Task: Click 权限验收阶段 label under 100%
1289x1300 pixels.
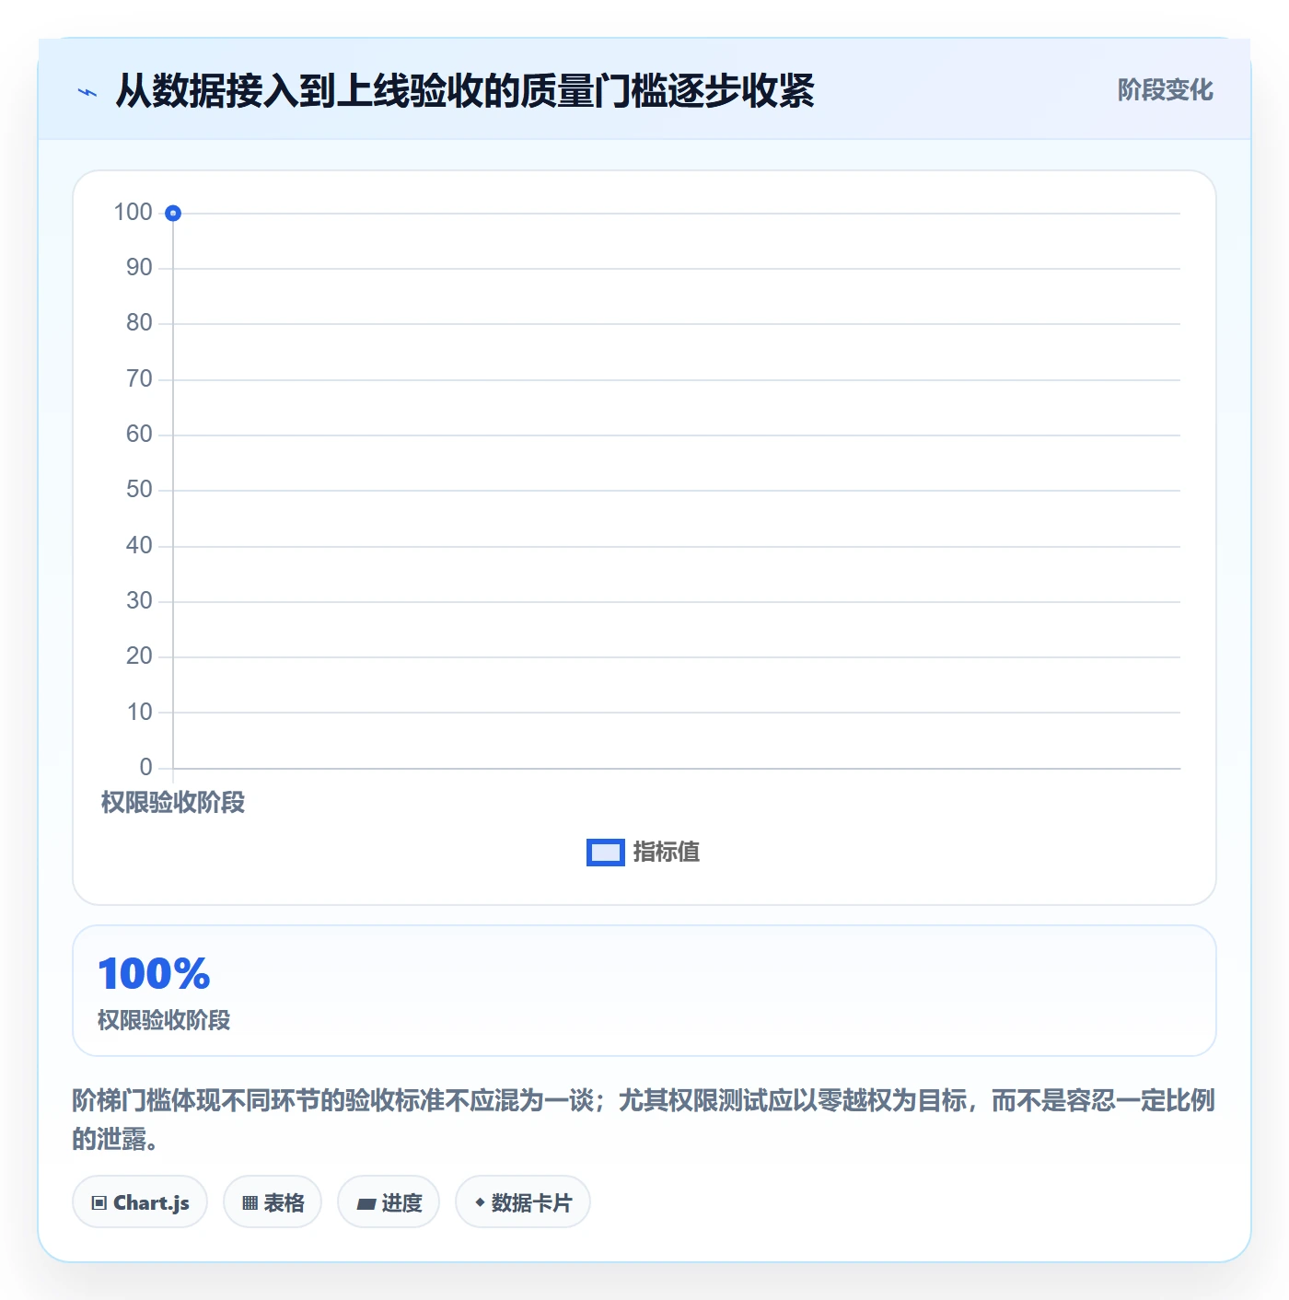Action: click(x=164, y=1020)
